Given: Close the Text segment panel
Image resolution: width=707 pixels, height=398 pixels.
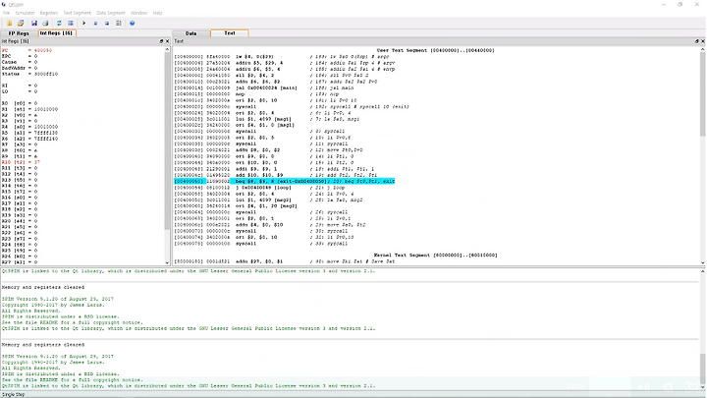Looking at the screenshot, I should [x=702, y=41].
